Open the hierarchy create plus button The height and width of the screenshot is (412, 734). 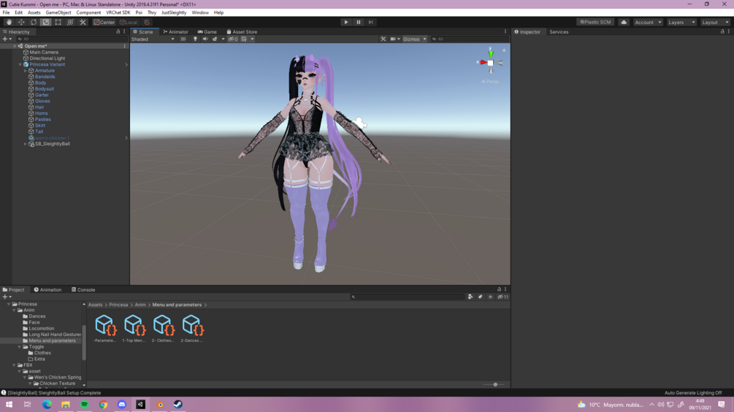tap(7, 39)
